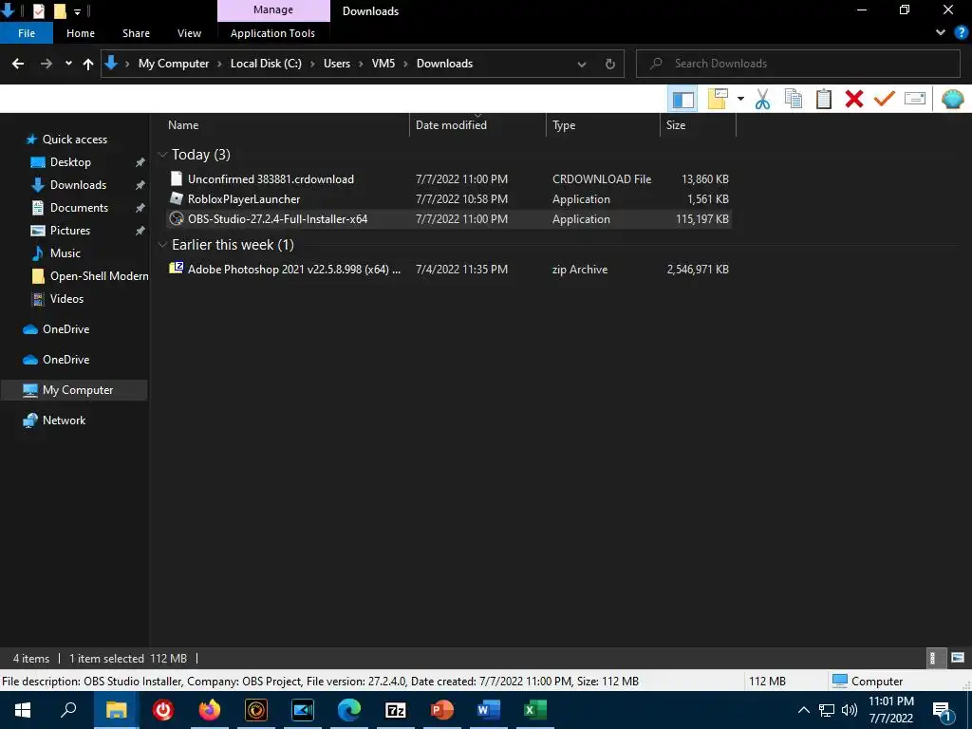Open Properties via orange checkmark icon
This screenshot has width=972, height=729.
click(885, 99)
